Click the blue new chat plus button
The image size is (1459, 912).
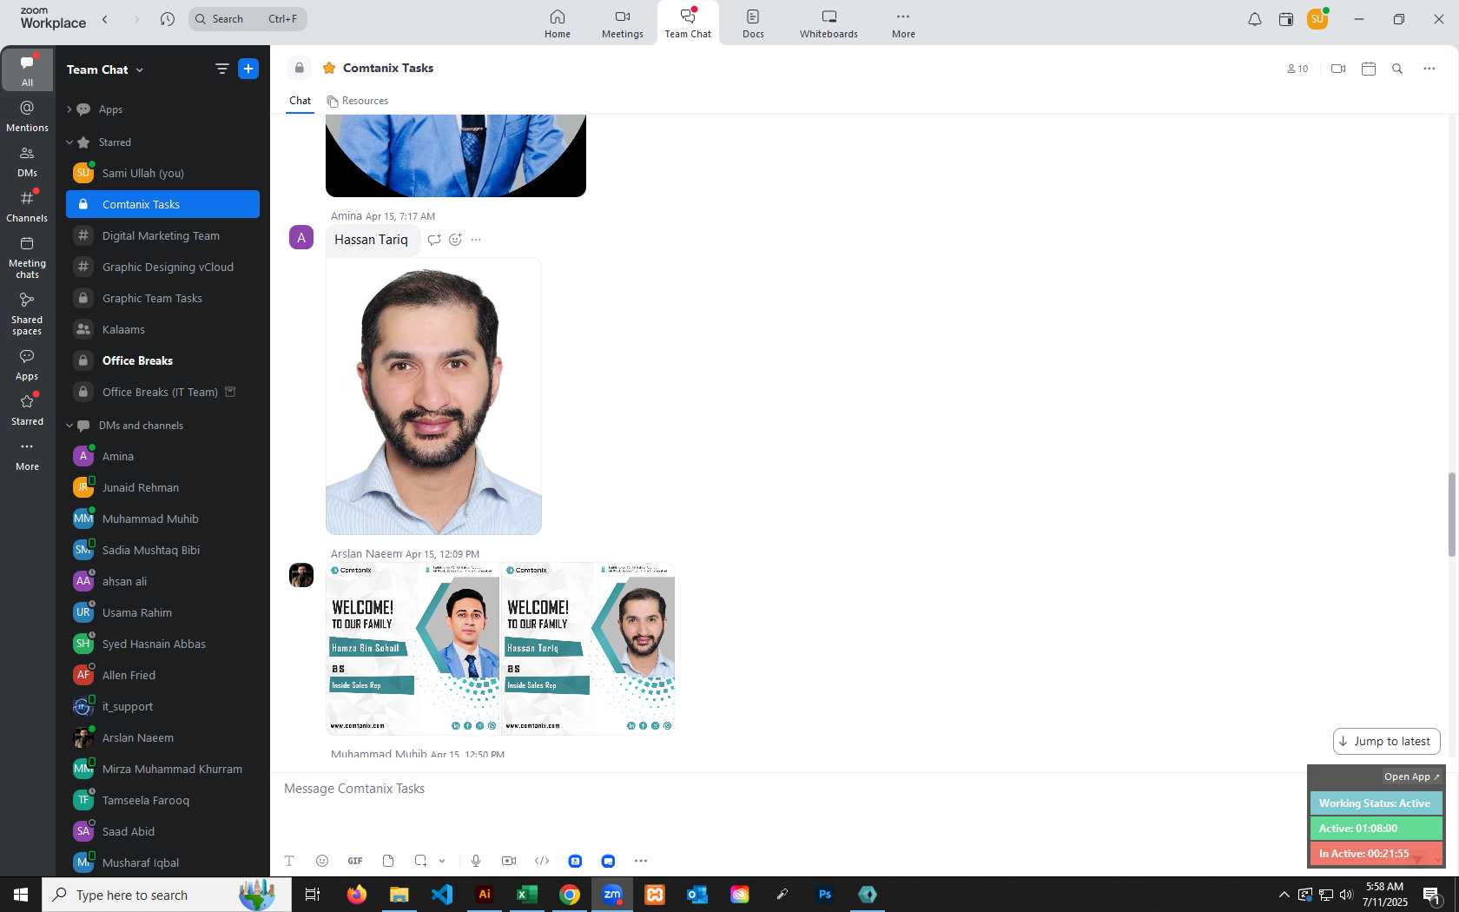[248, 69]
